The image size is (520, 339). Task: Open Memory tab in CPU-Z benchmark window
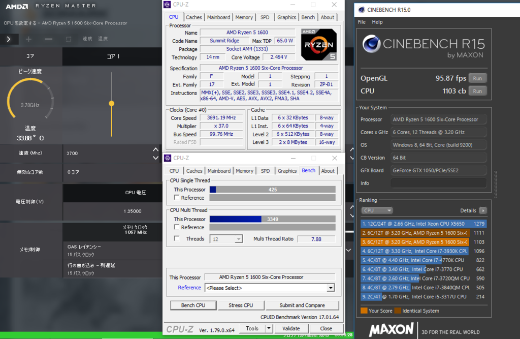tap(244, 171)
